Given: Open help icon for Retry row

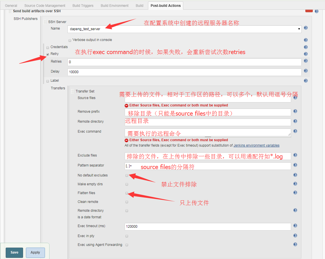Looking at the screenshot, I should click(306, 54).
